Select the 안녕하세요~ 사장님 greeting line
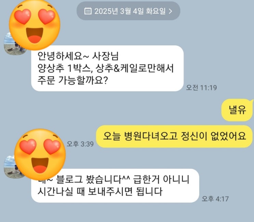The image size is (254, 222). tap(78, 56)
